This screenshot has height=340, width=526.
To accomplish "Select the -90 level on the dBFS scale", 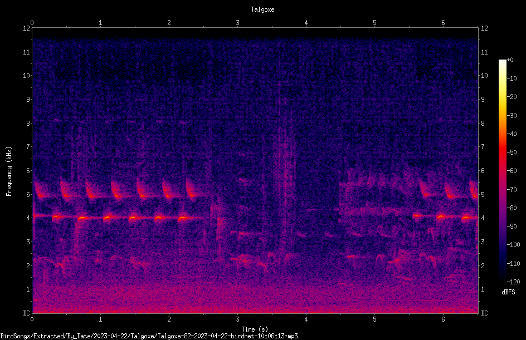I will [x=512, y=226].
